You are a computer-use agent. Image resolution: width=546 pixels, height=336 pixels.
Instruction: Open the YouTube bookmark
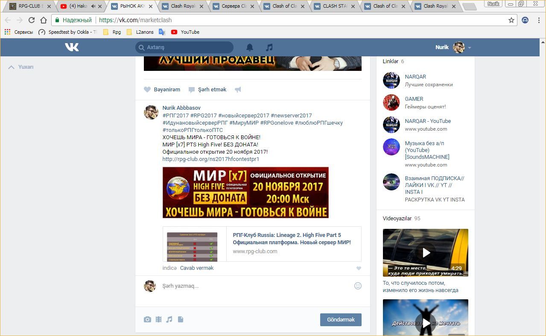(x=185, y=32)
